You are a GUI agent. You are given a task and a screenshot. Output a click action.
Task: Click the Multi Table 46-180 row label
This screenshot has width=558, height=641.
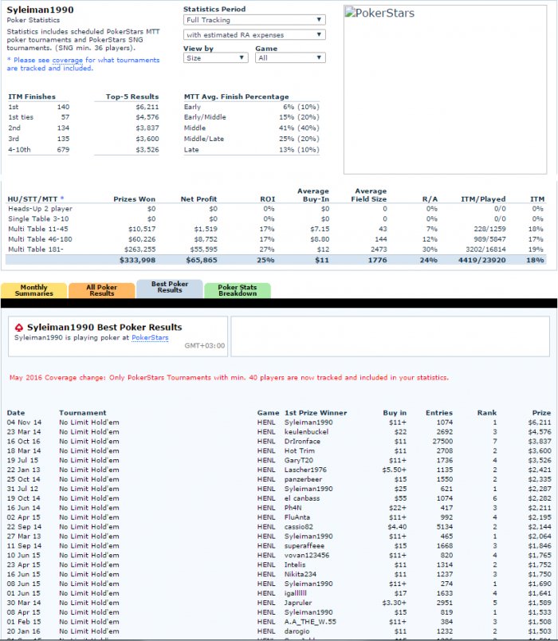coord(39,239)
